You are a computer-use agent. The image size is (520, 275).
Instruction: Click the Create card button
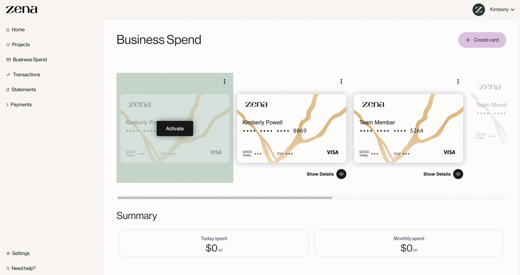(482, 40)
